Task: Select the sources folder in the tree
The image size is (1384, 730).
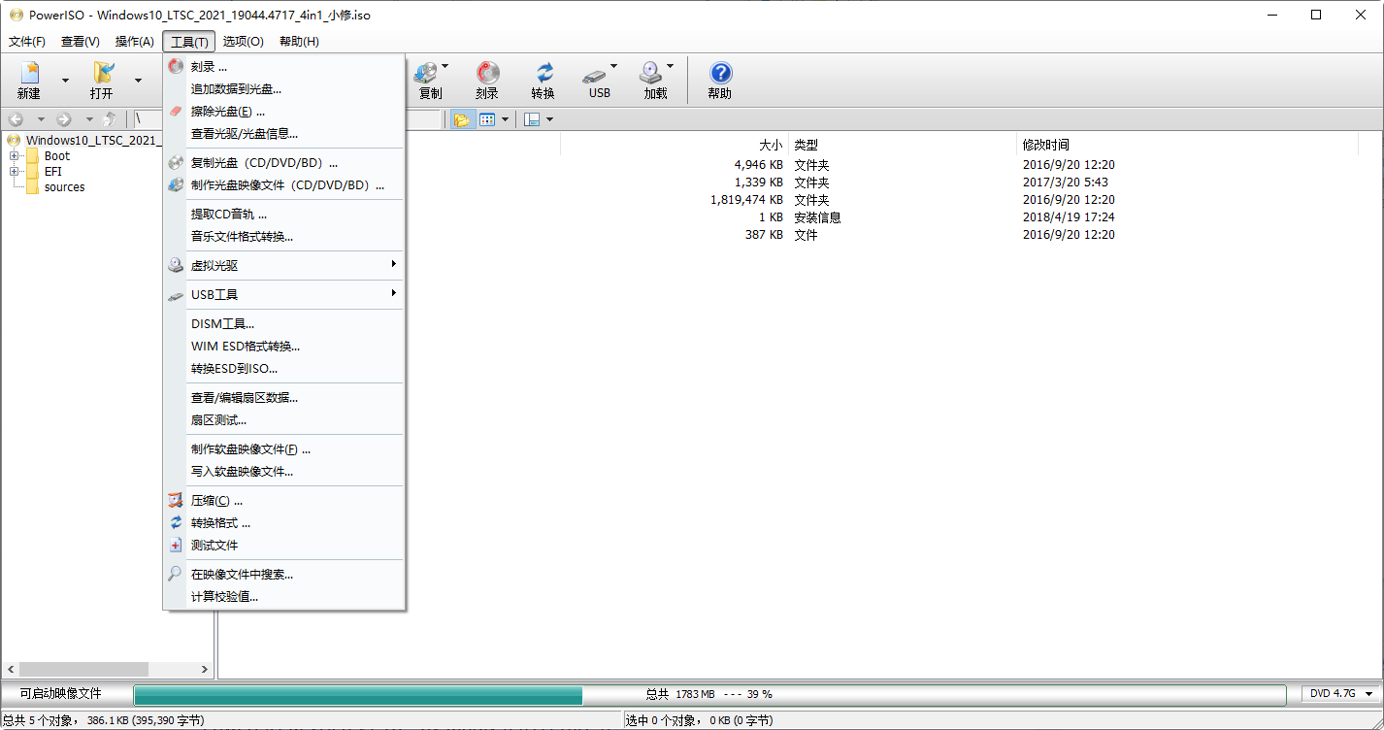Action: point(64,186)
